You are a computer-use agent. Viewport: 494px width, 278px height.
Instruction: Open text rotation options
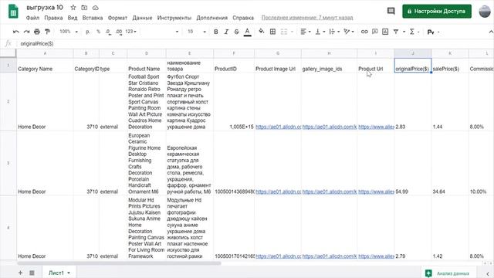pyautogui.click(x=348, y=32)
